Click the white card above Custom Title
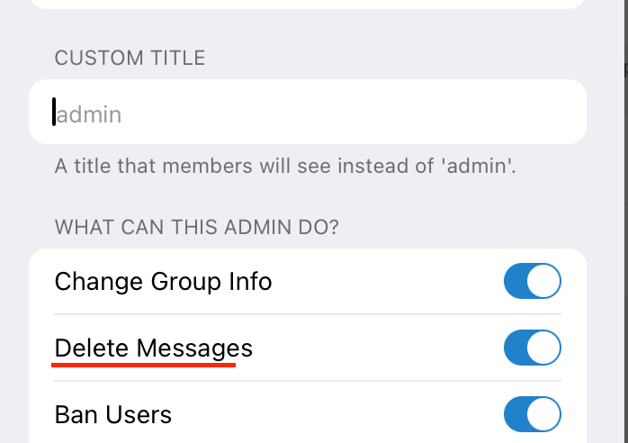 pyautogui.click(x=306, y=4)
